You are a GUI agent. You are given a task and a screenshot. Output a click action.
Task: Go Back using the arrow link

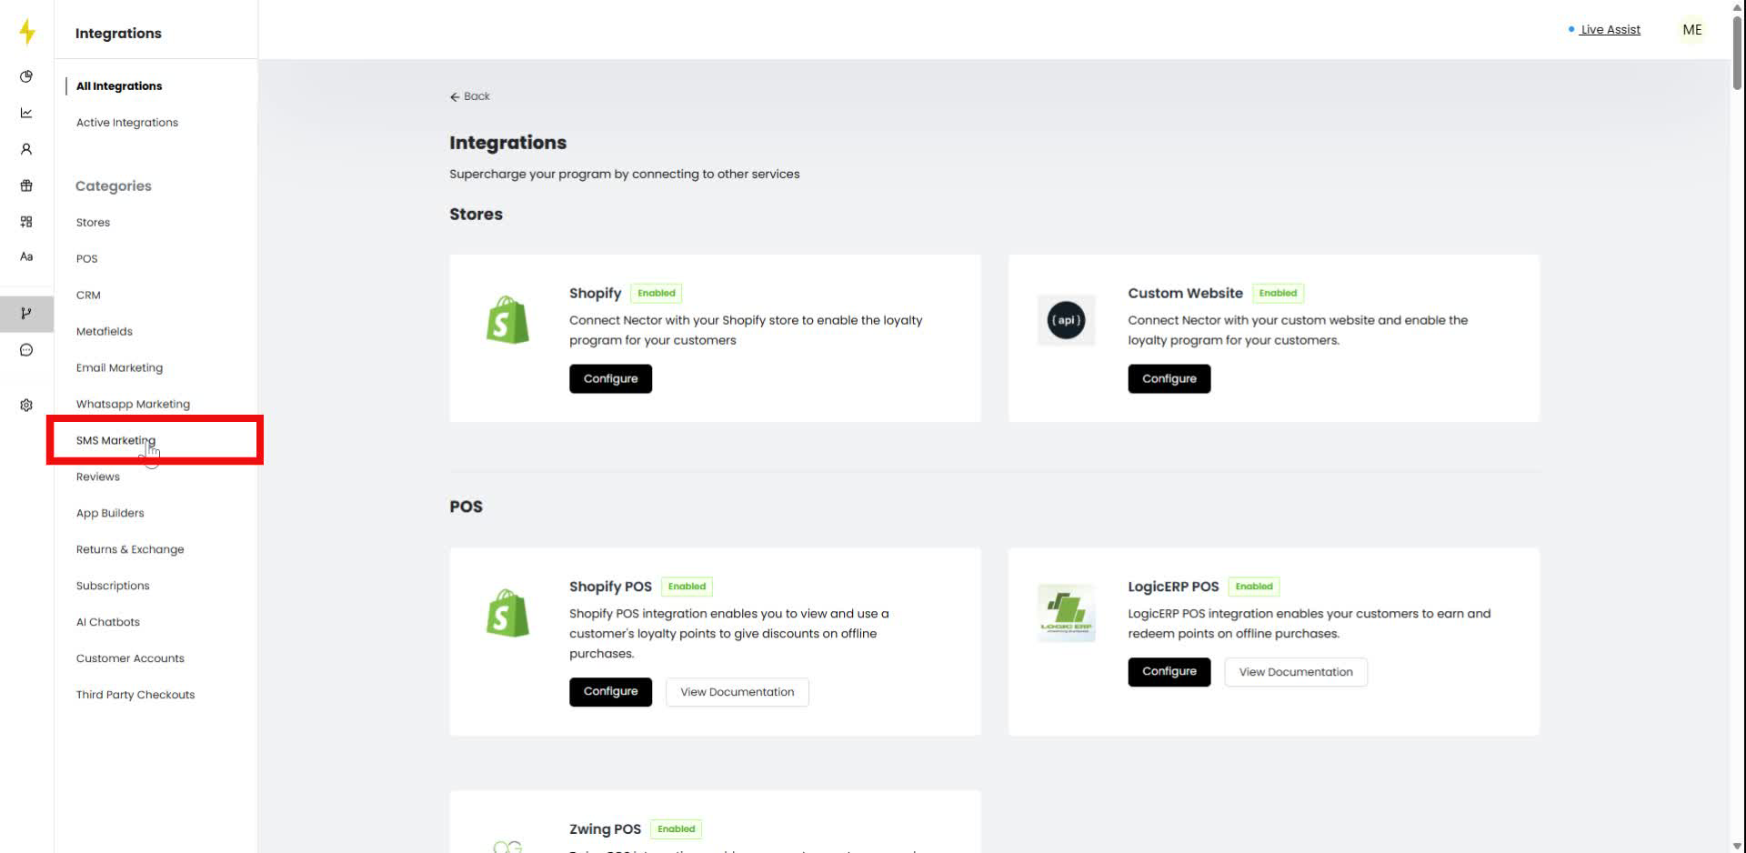coord(470,96)
